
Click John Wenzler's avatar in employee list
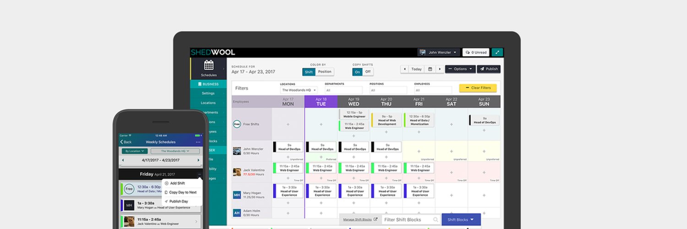click(x=237, y=151)
